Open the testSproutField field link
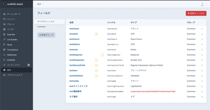This screenshot has width=210, height=110. (77, 65)
